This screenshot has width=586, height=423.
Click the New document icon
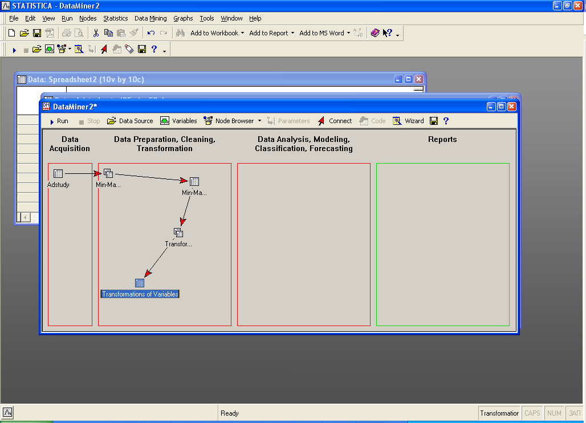[x=11, y=33]
